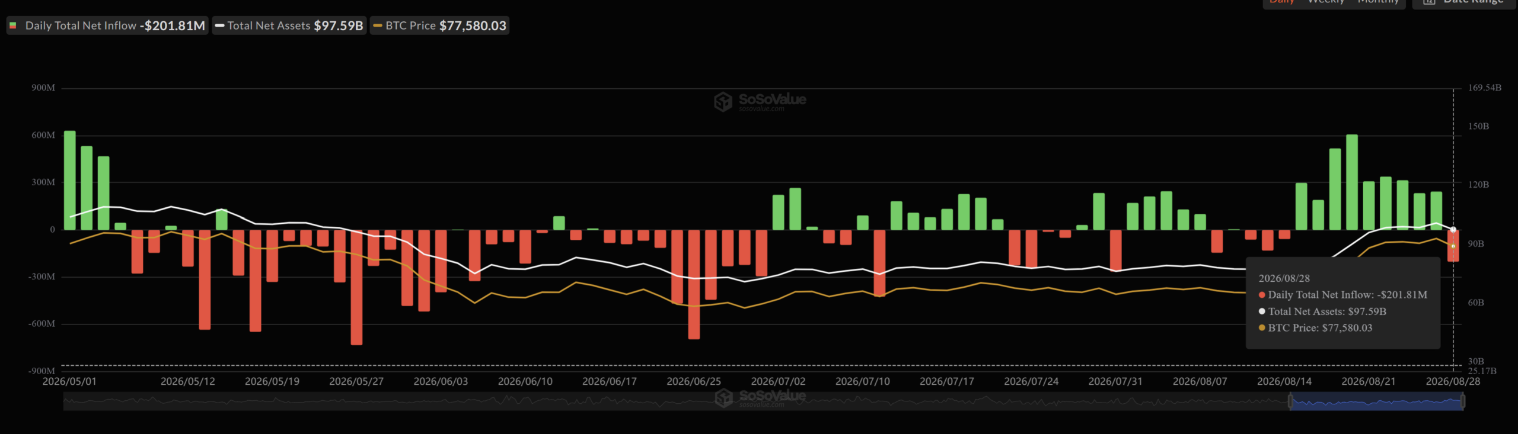Click tooltip line Daily Total Net Inflow: -$201.81M
Screen dimensions: 1518x434
[1343, 295]
